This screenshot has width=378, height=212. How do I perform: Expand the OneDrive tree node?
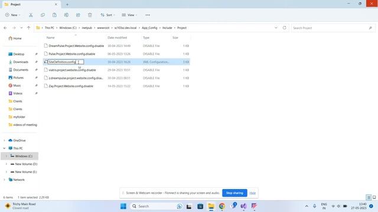pos(4,140)
